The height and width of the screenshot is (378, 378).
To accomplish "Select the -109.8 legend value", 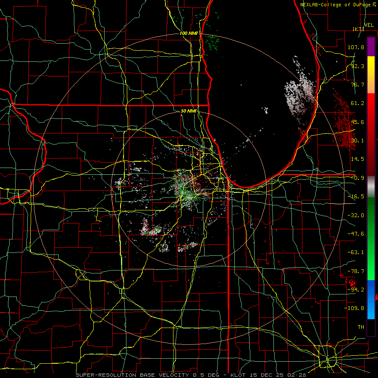I will coord(354,308).
